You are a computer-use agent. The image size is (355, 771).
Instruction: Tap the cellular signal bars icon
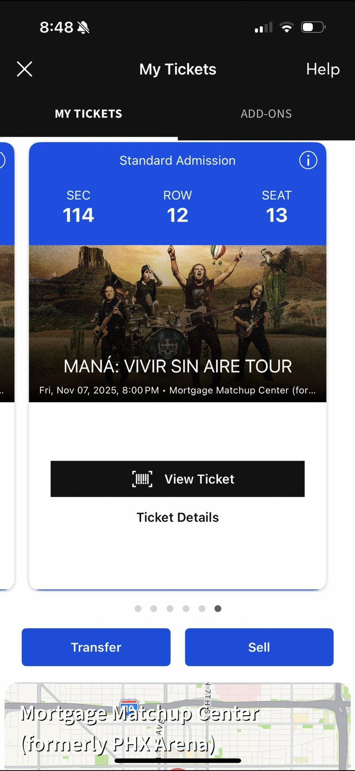coord(263,27)
